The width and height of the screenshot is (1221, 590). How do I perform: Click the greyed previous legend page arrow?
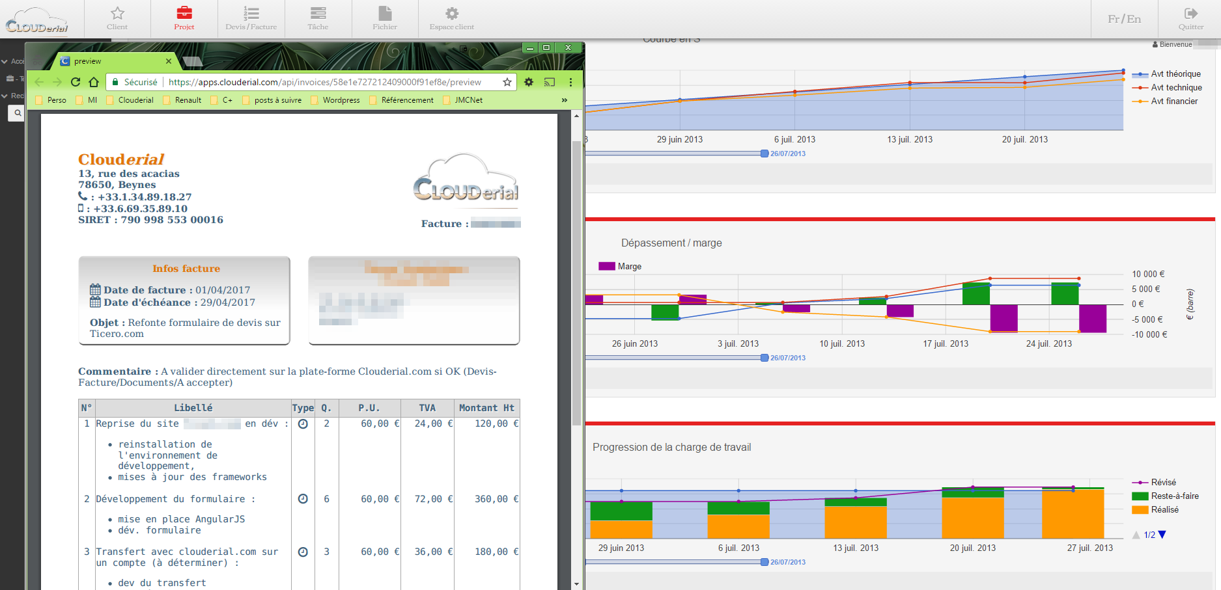coord(1136,535)
